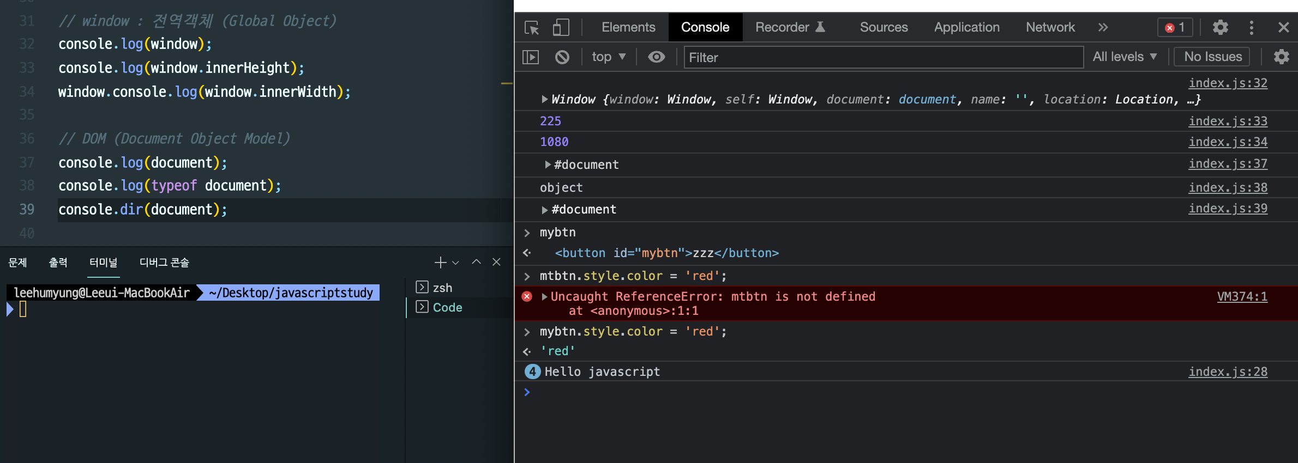Click the repeat count 4 badge
Viewport: 1298px width, 463px height.
pos(532,371)
